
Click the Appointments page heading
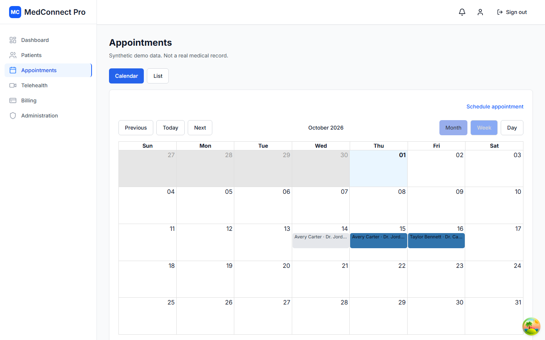click(140, 43)
